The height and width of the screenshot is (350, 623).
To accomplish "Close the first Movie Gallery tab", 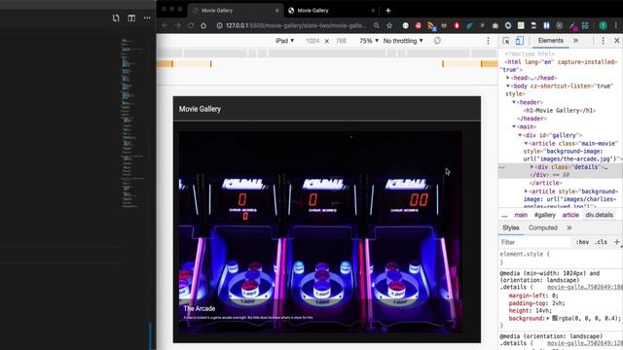I will pos(276,11).
